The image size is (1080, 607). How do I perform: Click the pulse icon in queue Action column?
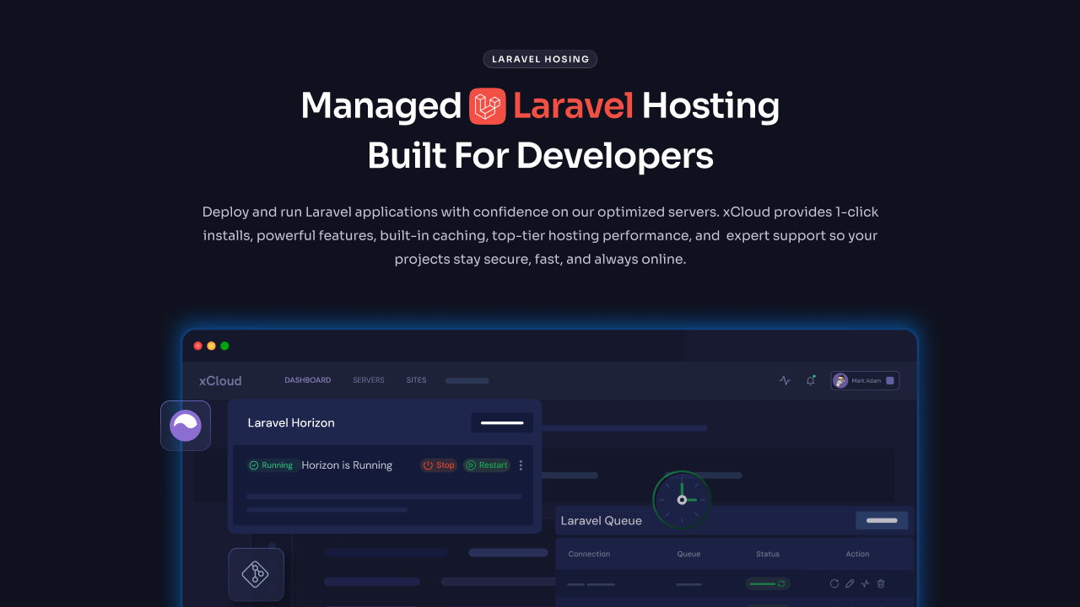[x=865, y=583]
